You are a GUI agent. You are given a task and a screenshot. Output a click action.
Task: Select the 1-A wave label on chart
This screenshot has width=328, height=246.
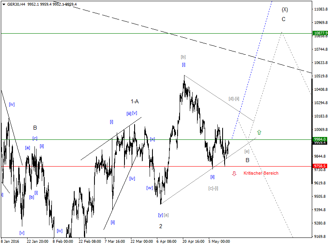134,101
